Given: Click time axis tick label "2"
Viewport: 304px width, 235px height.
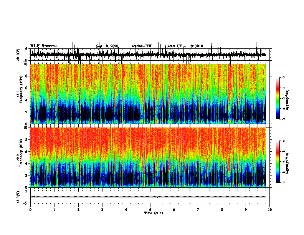Looking at the screenshot, I should pos(78,210).
